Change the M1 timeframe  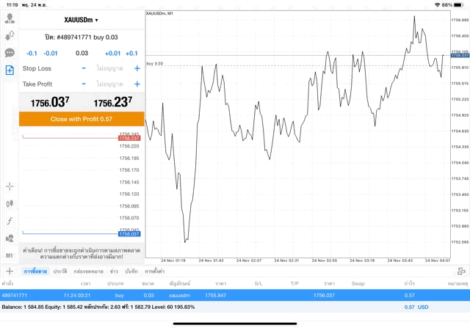pos(10,255)
